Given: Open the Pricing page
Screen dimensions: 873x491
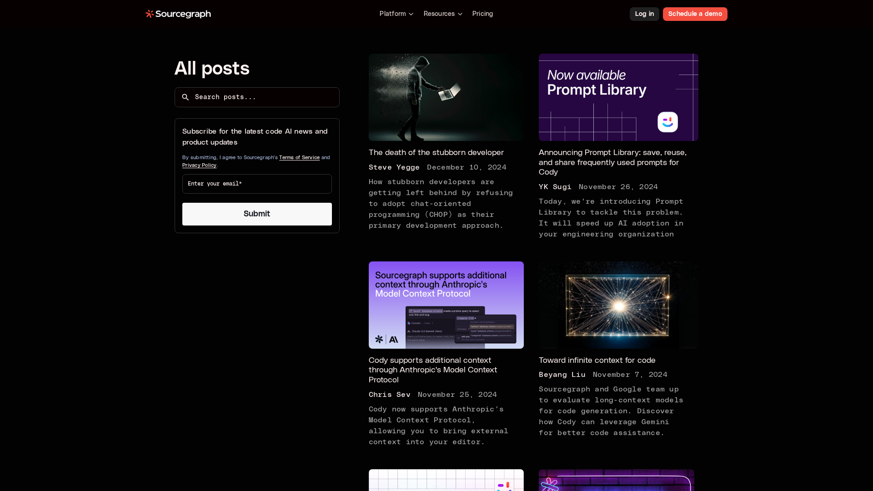Looking at the screenshot, I should point(482,14).
